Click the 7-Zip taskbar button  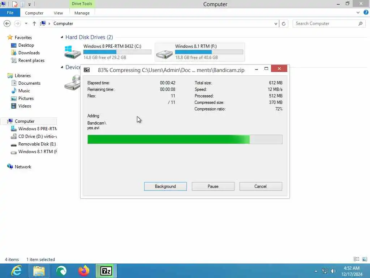click(106, 271)
